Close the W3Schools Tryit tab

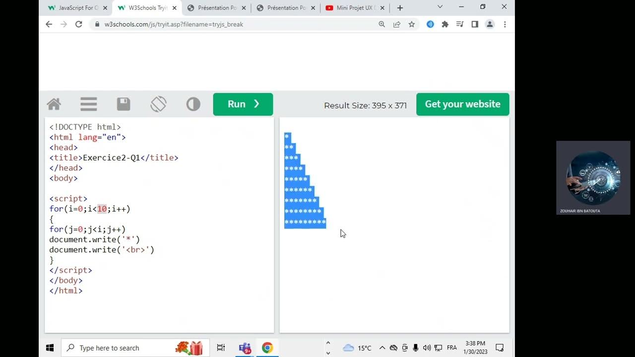pos(174,8)
